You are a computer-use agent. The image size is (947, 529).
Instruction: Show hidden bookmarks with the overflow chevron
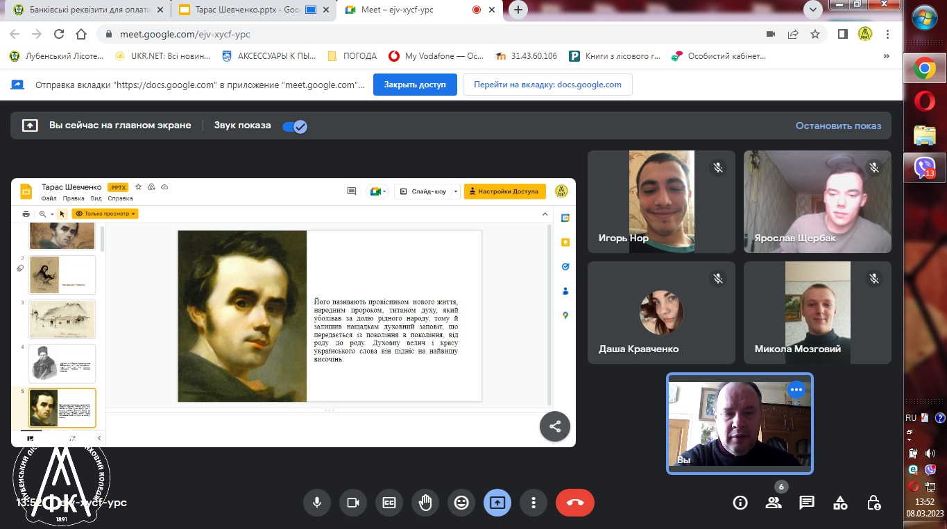[886, 56]
